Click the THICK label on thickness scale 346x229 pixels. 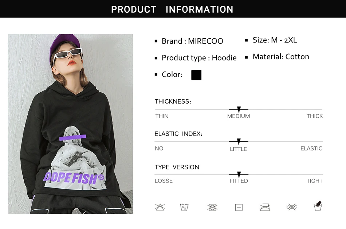314,116
